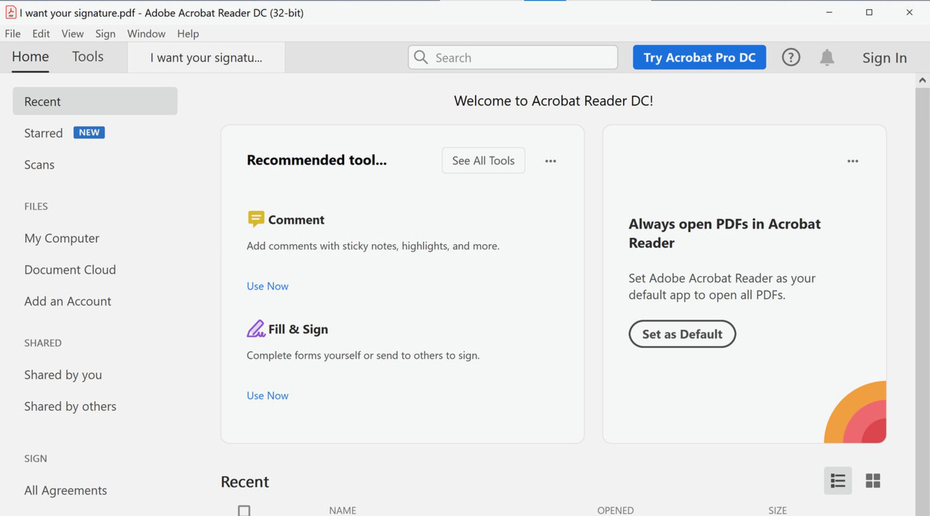Open Document Cloud files
Image resolution: width=930 pixels, height=516 pixels.
click(70, 270)
